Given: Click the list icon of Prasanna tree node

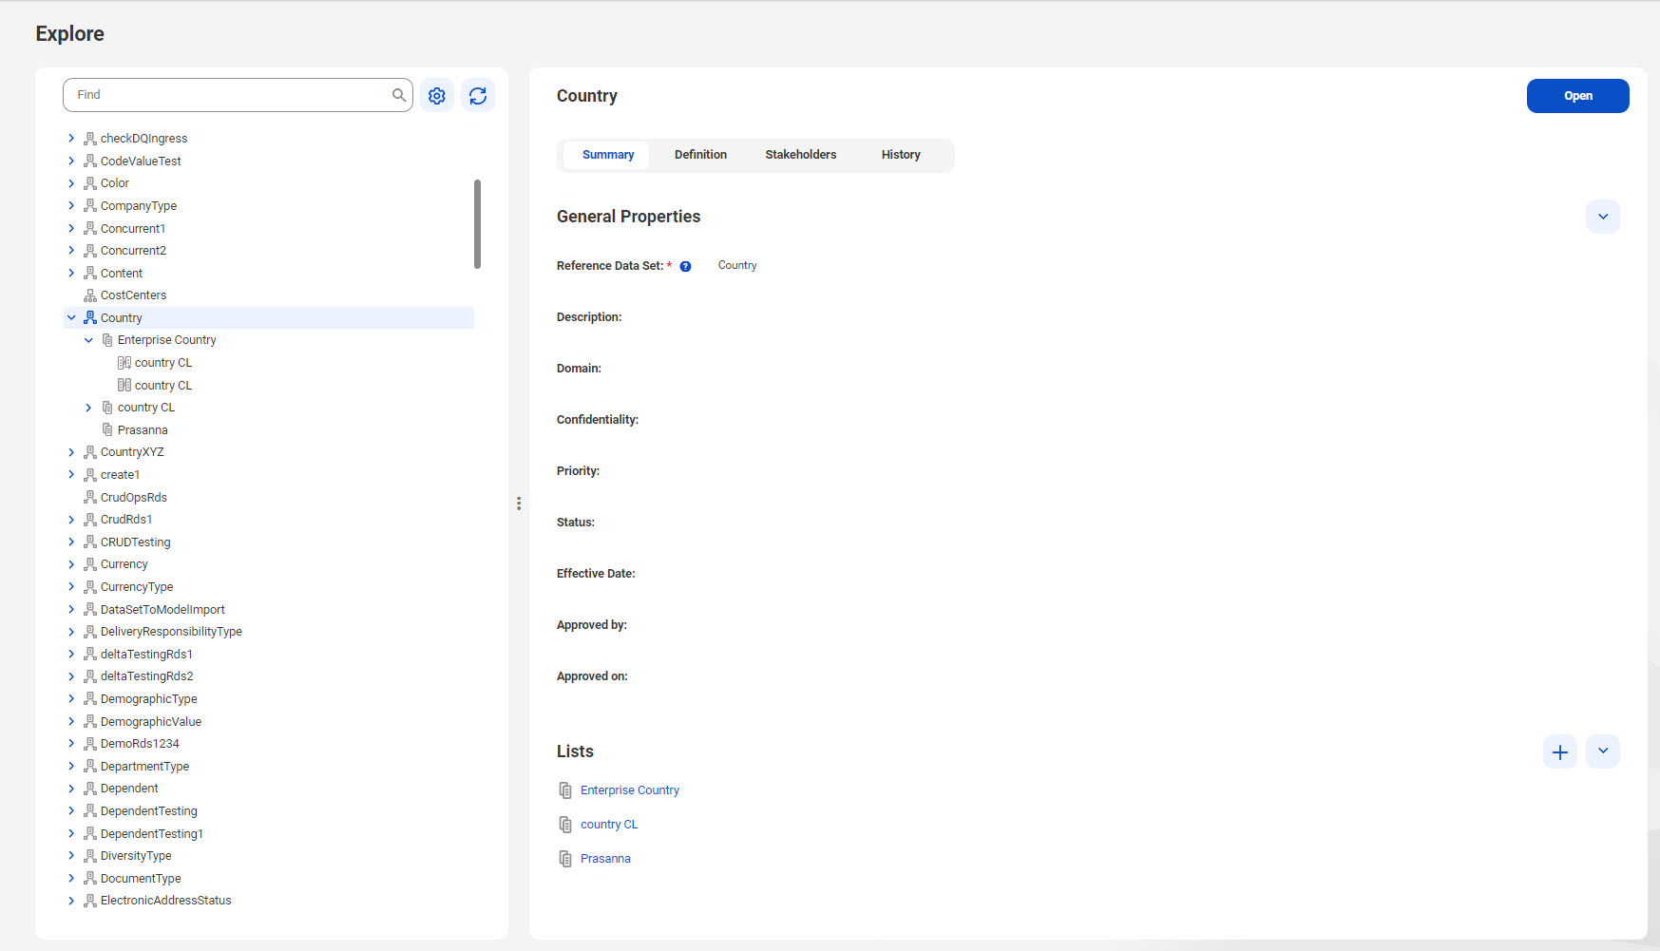Looking at the screenshot, I should coord(107,430).
